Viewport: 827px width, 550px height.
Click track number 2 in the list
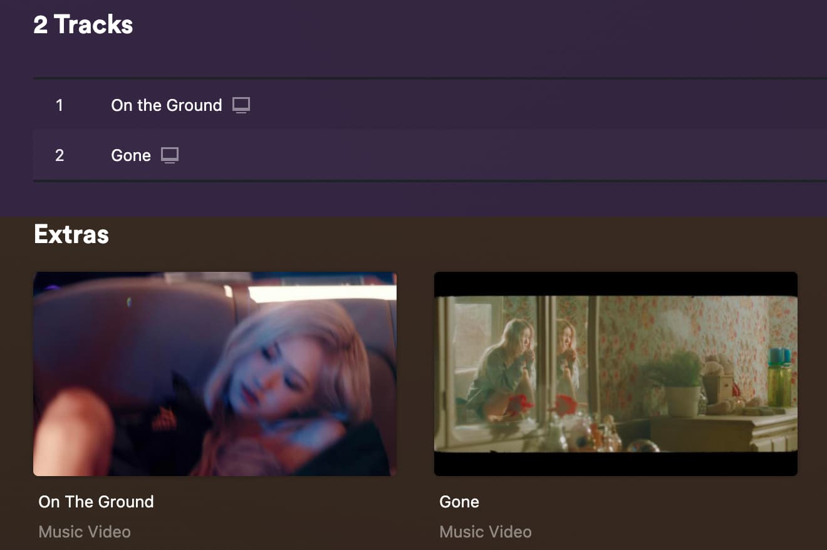(60, 155)
